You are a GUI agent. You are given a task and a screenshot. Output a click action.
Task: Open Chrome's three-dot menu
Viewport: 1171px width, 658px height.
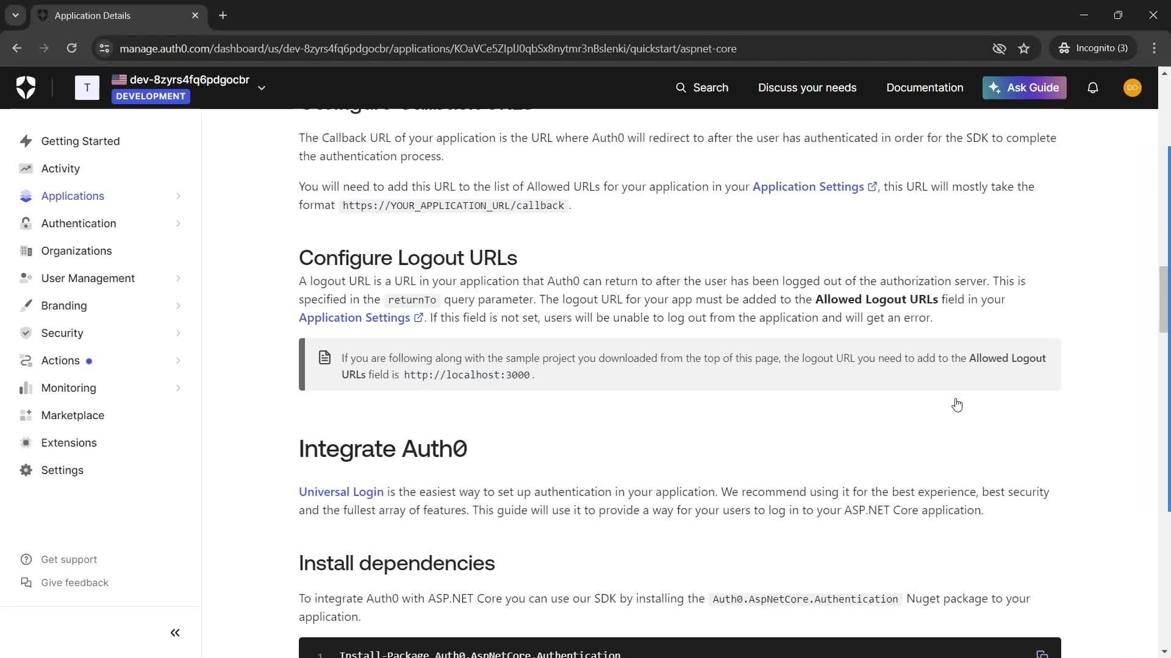pos(1154,48)
